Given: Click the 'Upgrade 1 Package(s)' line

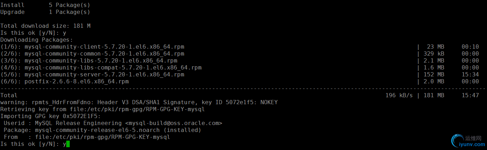Looking at the screenshot, I should pyautogui.click(x=45, y=12).
